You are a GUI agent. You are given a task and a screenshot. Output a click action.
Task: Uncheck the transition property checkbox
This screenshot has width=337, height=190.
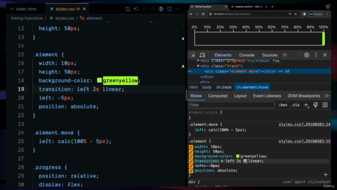point(191,161)
